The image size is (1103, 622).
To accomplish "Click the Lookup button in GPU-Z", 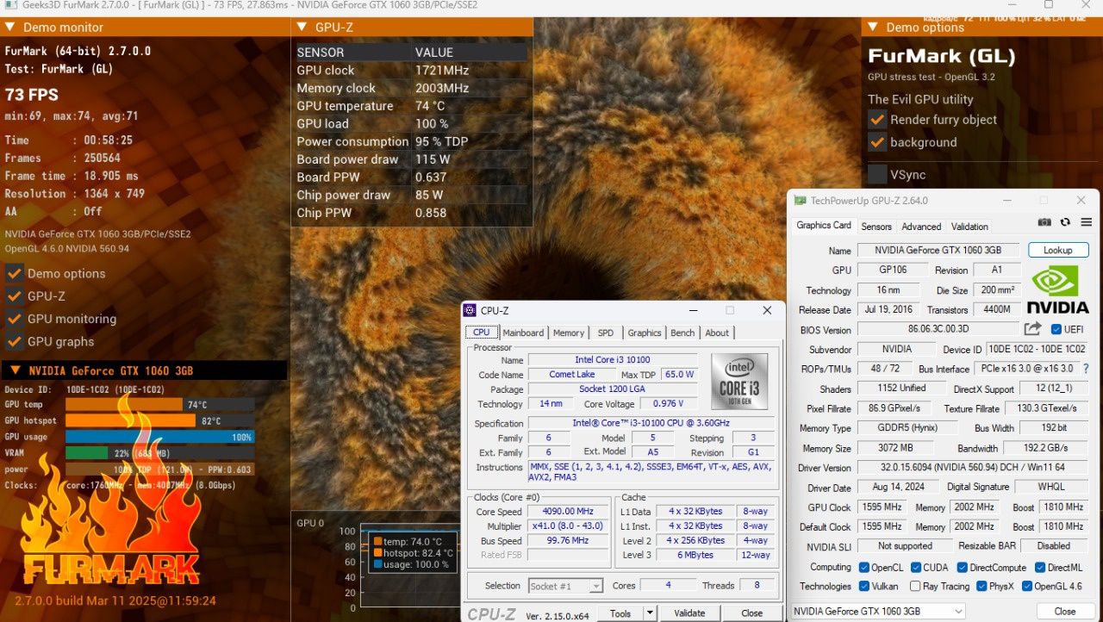I will (1058, 250).
